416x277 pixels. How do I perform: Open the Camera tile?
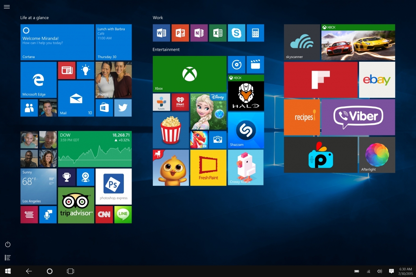click(218, 140)
